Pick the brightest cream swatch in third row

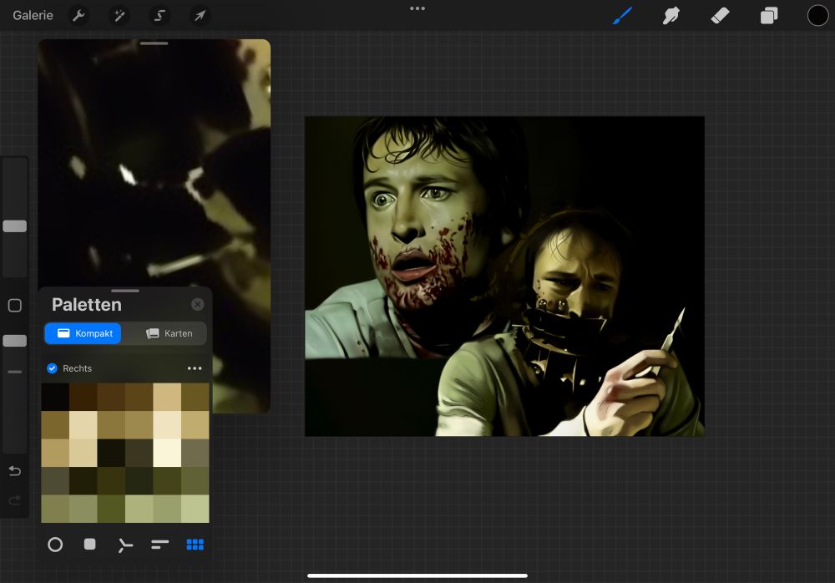(x=167, y=453)
